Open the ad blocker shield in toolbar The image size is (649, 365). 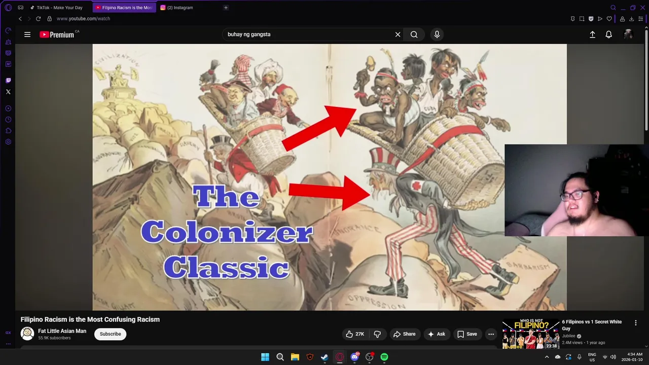point(591,19)
